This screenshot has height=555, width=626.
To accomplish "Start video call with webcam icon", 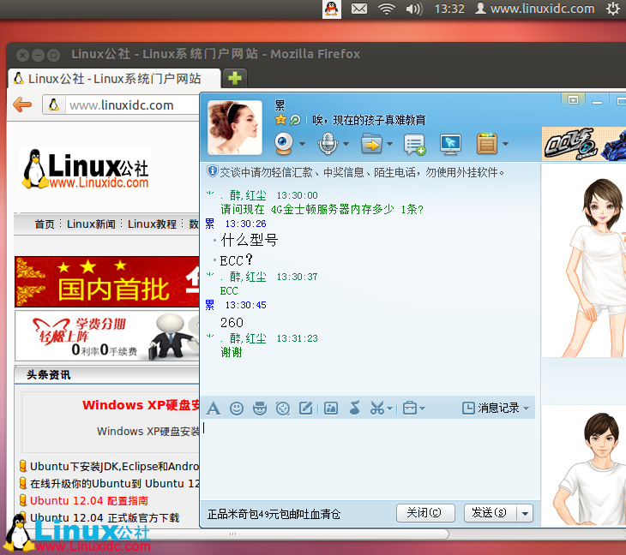I will [284, 144].
